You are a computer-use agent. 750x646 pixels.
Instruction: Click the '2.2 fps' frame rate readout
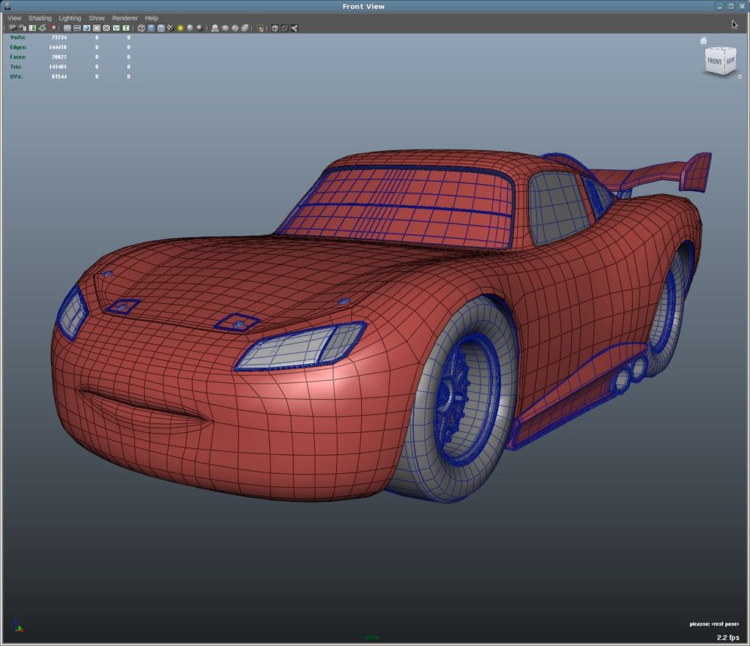coord(728,637)
